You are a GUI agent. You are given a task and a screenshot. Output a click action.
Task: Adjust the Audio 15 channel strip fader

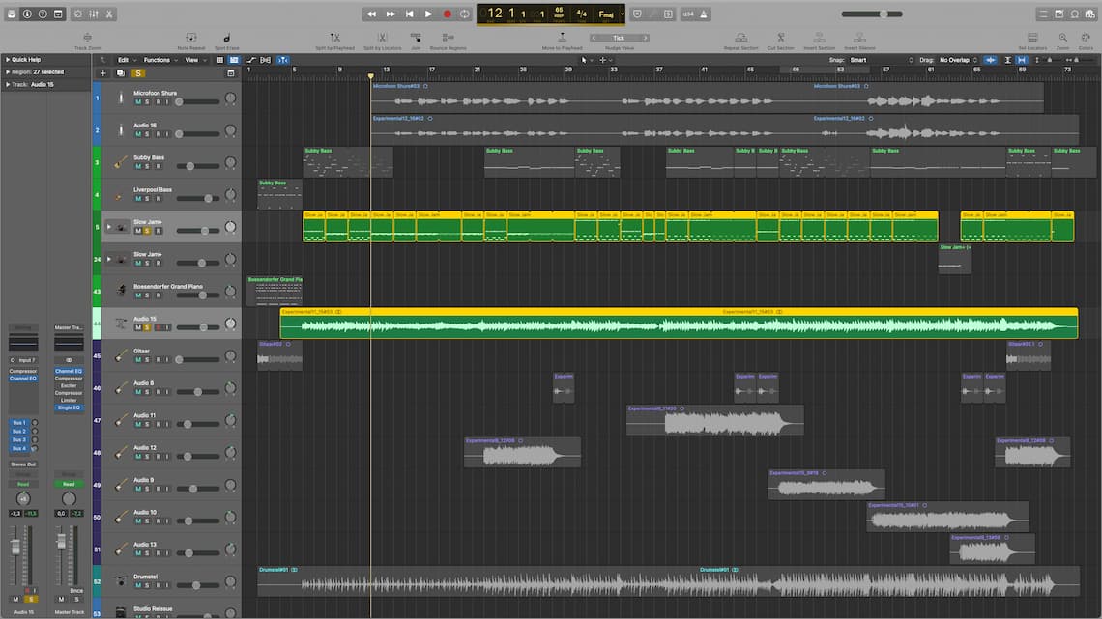[x=15, y=546]
